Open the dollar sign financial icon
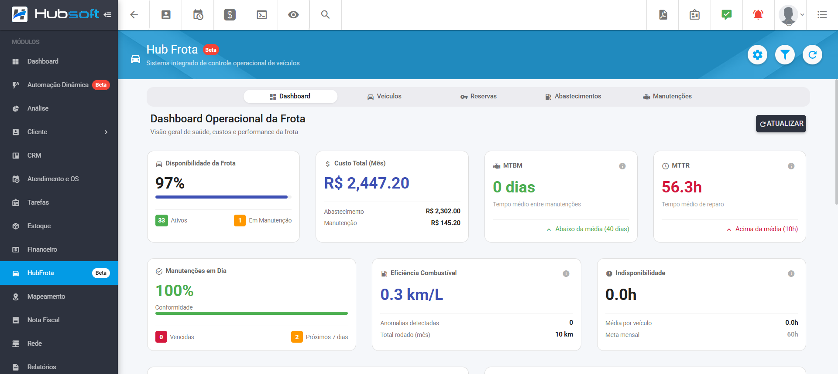This screenshot has height=374, width=838. coord(230,15)
